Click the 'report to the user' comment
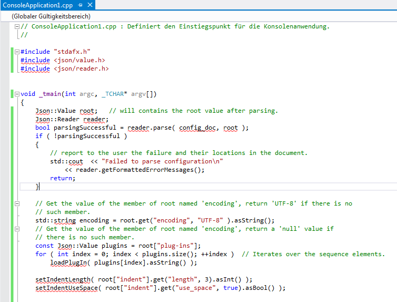This screenshot has width=397, height=302. (178, 153)
